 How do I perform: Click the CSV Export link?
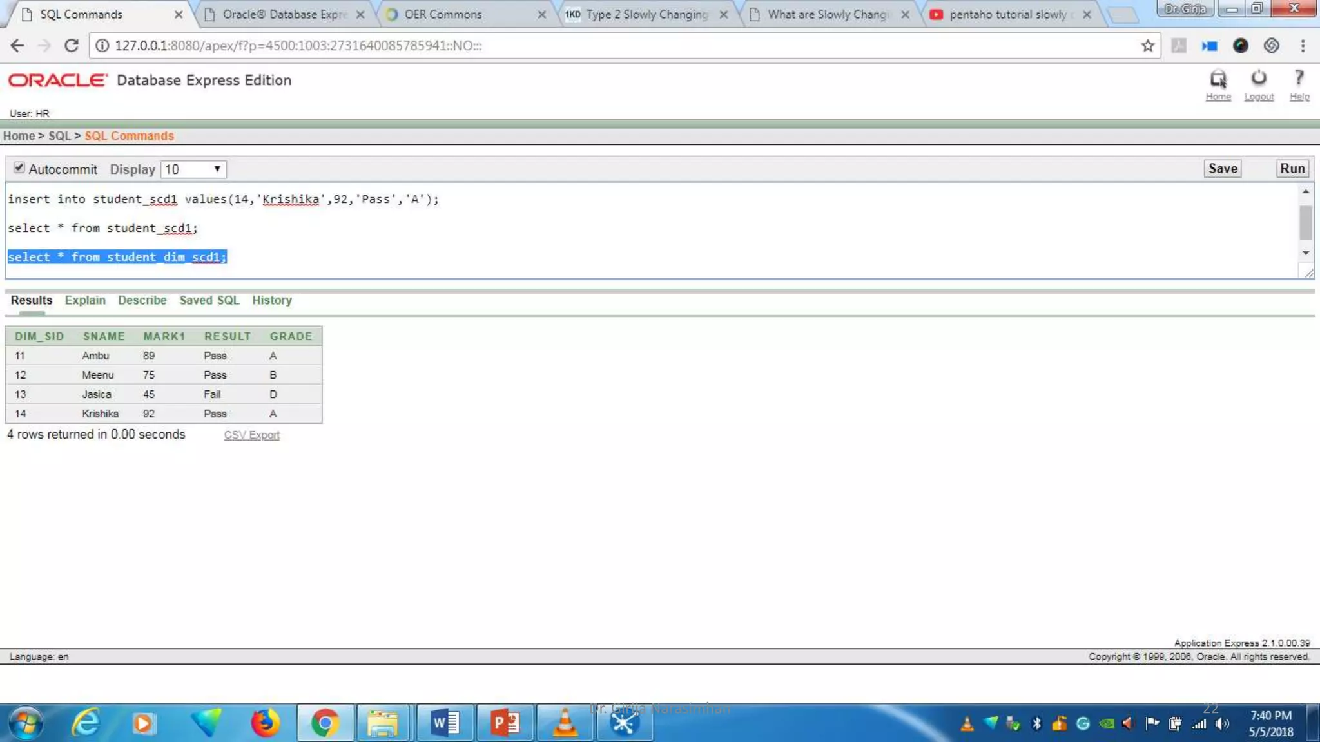(x=251, y=435)
